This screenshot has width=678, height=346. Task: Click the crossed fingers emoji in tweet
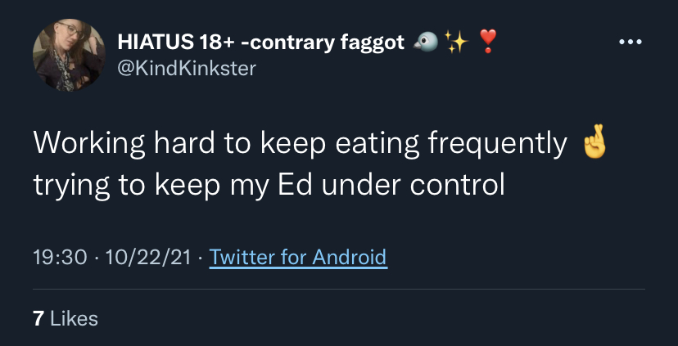(595, 142)
